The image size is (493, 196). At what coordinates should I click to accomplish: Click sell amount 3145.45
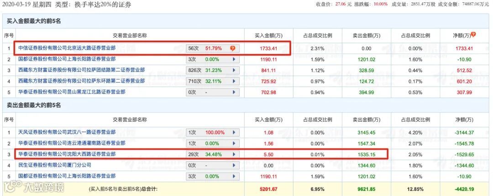pos(366,132)
